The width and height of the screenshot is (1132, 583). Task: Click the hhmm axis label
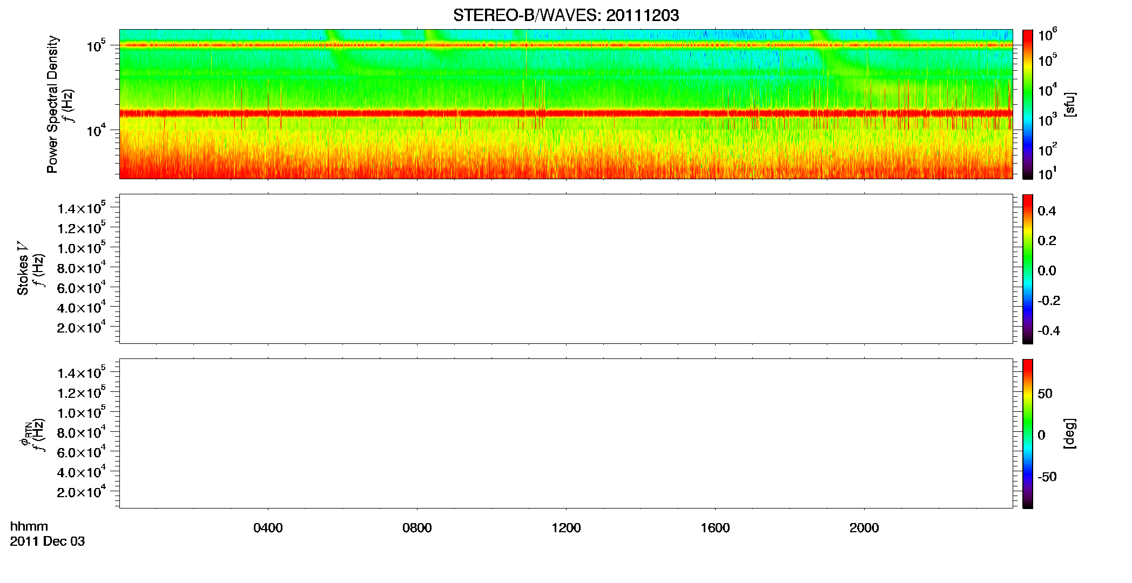point(29,526)
